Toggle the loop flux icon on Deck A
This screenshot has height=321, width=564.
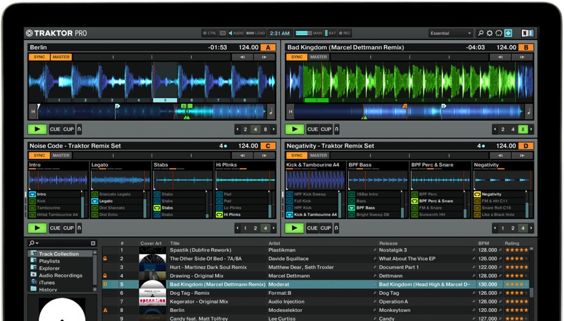(79, 129)
